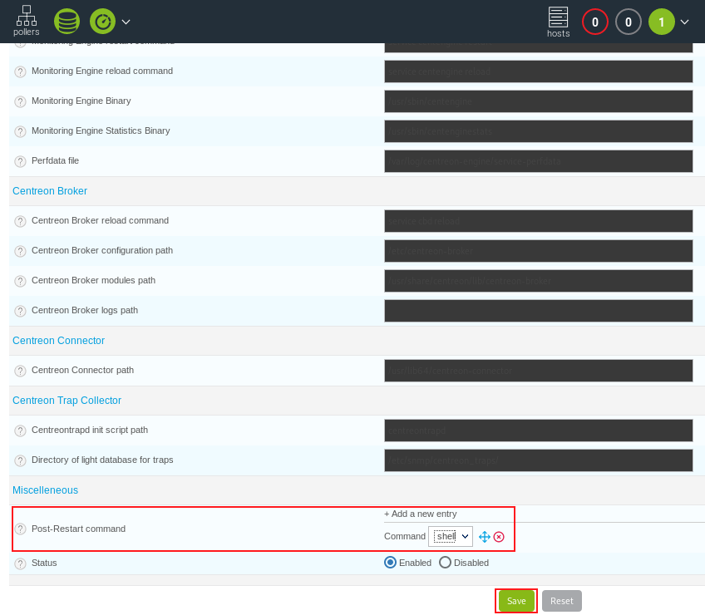Show help for Post-Restart command
705x615 pixels.
coord(20,529)
